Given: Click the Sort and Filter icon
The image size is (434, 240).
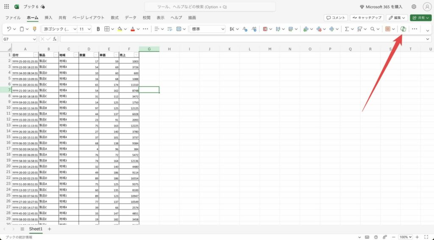Looking at the screenshot, I should tap(360, 29).
